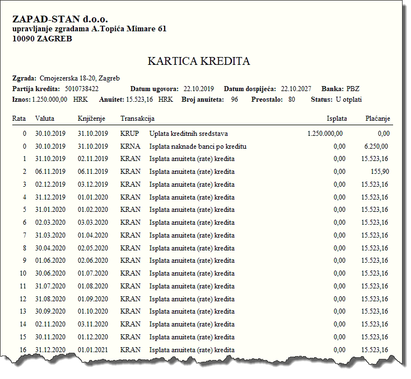Click the Isplata amount 1.250.000,00 in table
This screenshot has height=379, width=411.
pos(325,134)
